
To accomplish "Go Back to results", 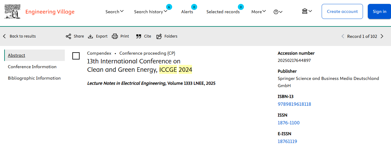I will click(x=19, y=36).
